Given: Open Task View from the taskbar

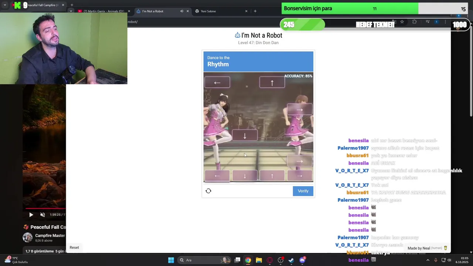Looking at the screenshot, I should (x=238, y=260).
